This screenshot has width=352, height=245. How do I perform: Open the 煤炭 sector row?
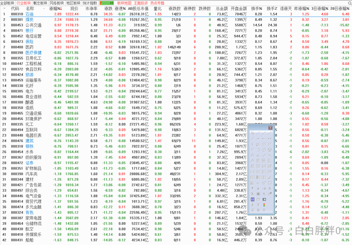[176, 20]
